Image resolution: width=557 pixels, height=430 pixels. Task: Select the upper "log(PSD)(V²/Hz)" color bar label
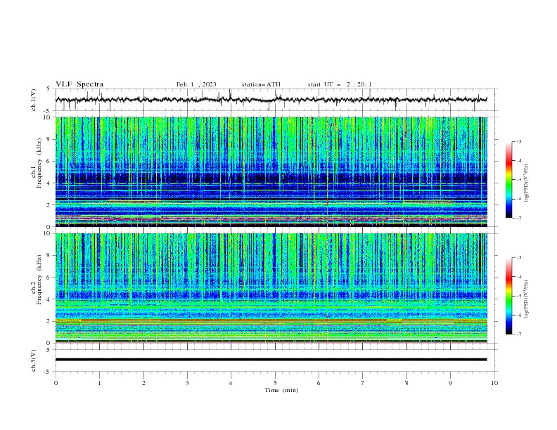click(527, 183)
